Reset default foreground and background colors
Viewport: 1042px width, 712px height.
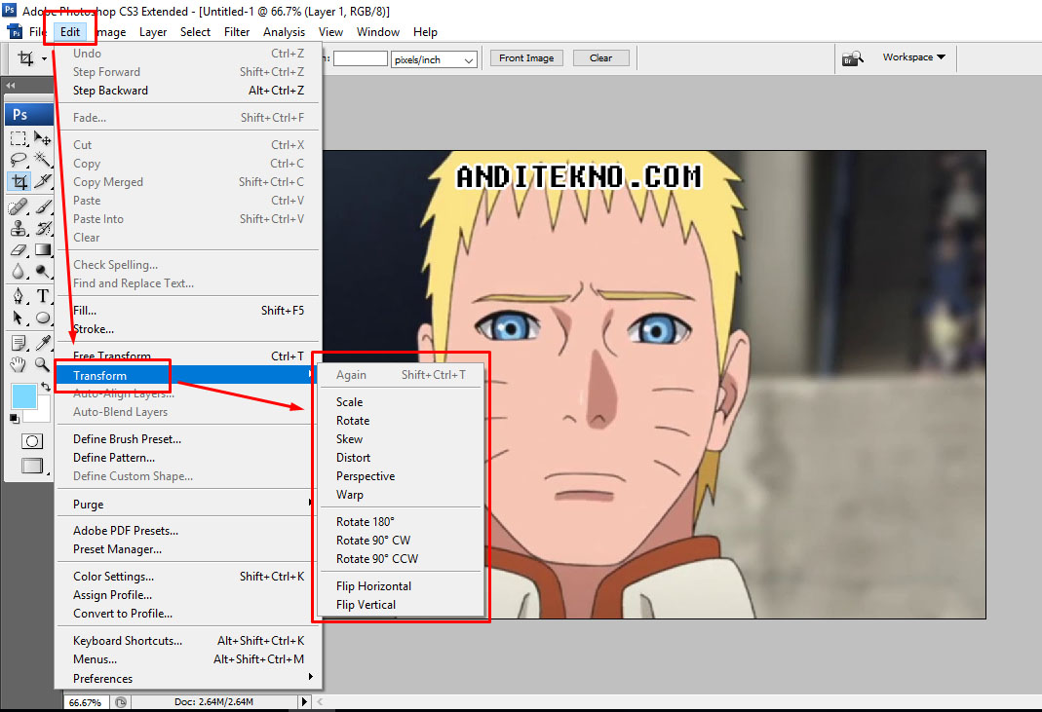coord(14,419)
